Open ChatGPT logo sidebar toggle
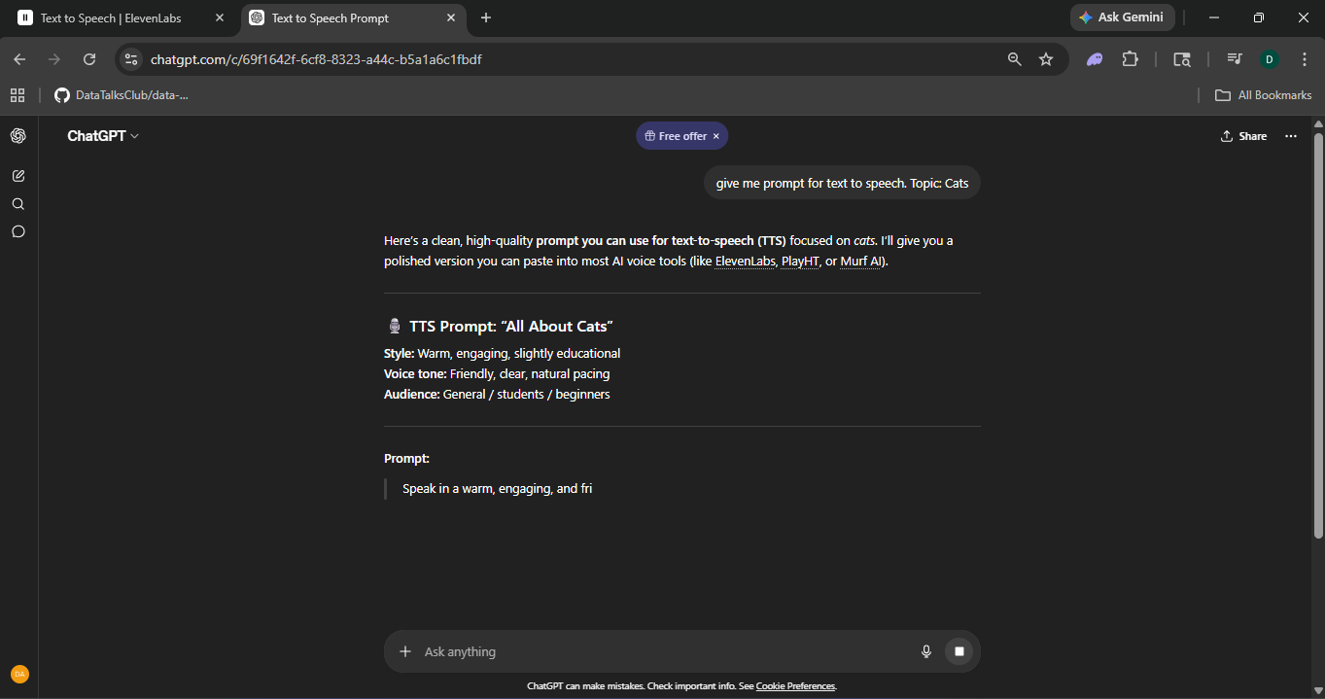 [x=17, y=136]
